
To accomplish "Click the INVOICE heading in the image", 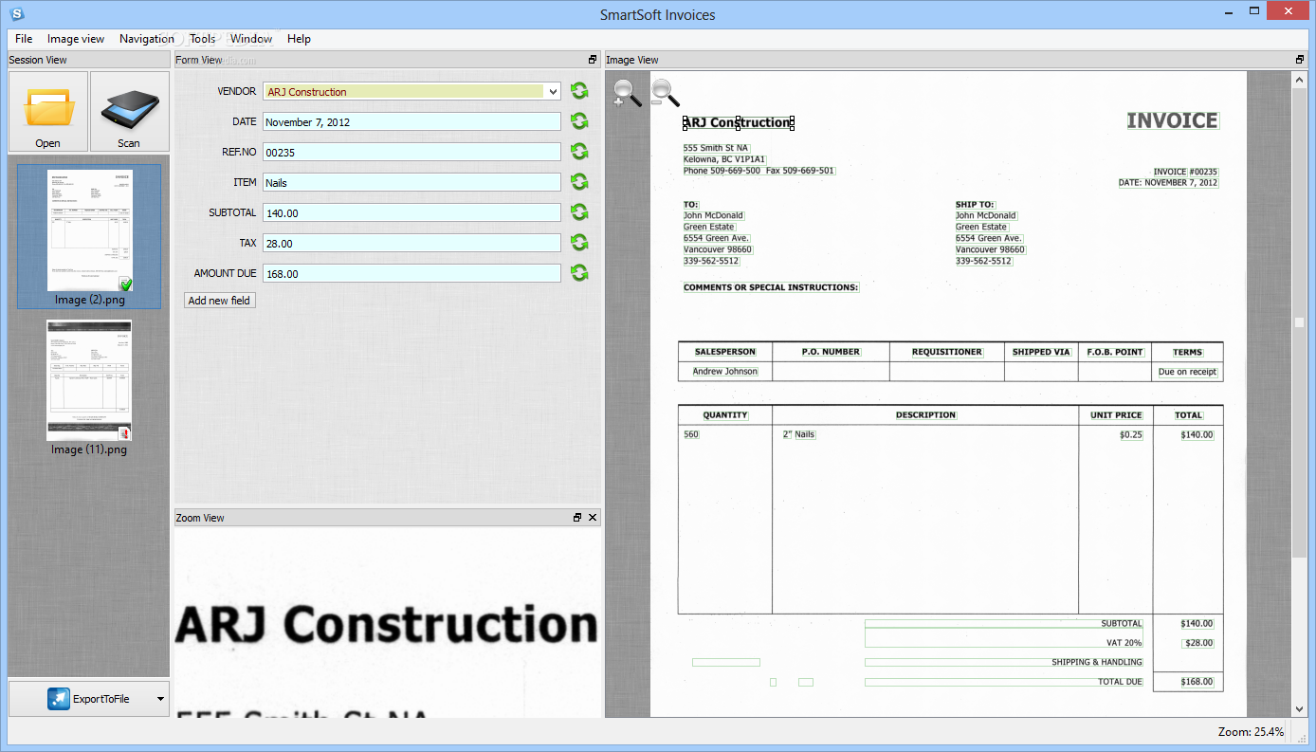I will pos(1172,120).
